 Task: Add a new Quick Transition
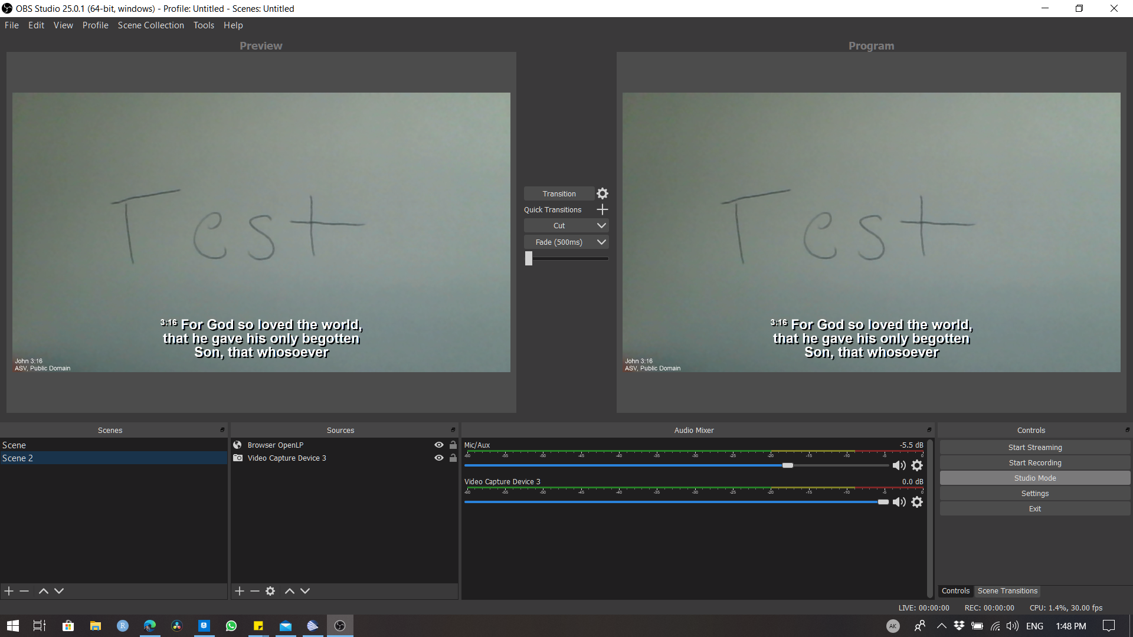(x=602, y=209)
